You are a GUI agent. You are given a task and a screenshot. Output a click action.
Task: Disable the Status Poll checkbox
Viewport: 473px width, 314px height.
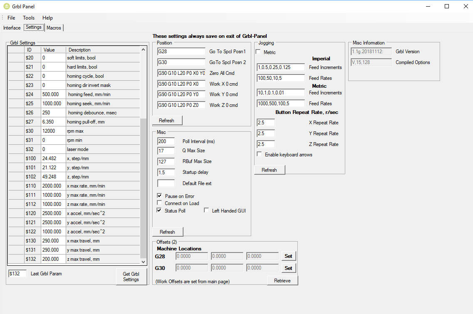159,210
